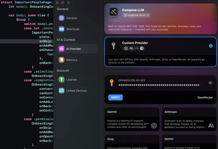
Task: Click the Anthropic logo on Anthropic card
Action: [211, 125]
